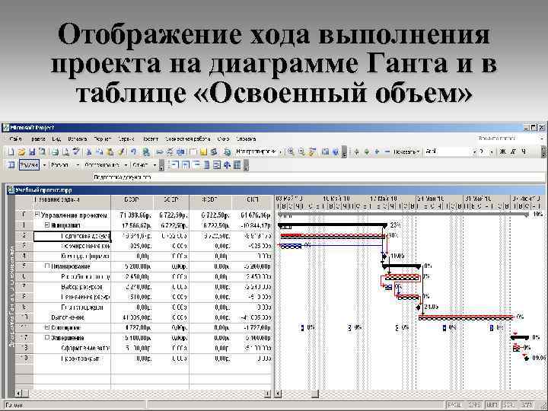This screenshot has height=411, width=548.
Task: Click the Отслеживание Project Guide button
Action: point(102,165)
